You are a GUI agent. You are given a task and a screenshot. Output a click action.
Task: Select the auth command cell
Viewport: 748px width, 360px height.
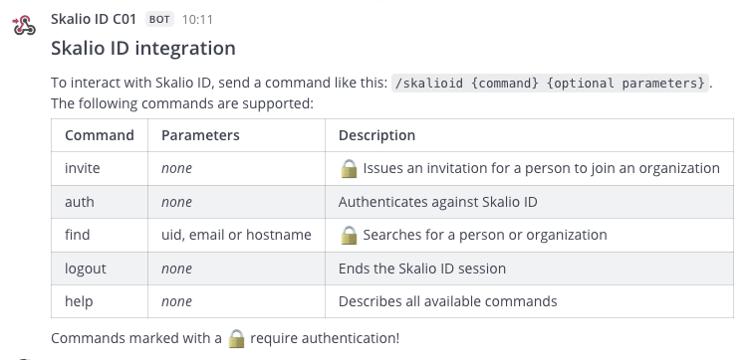point(100,202)
